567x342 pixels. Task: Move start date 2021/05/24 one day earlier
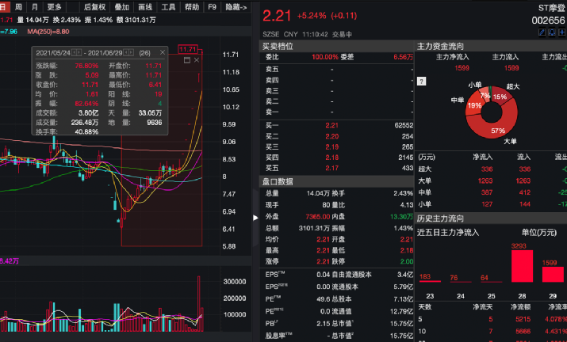pyautogui.click(x=74, y=53)
